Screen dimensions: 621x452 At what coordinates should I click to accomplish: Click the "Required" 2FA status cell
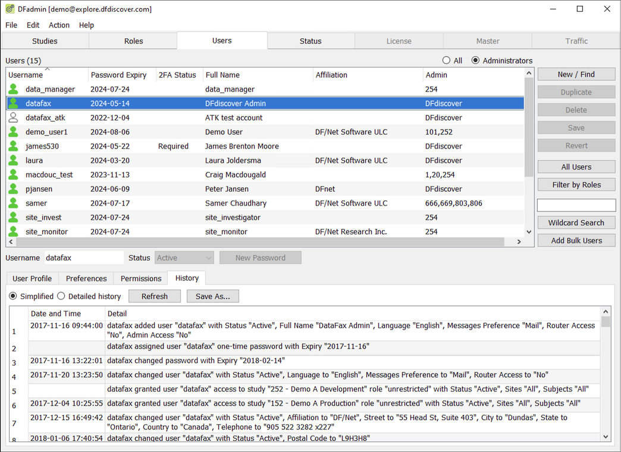[x=173, y=146]
